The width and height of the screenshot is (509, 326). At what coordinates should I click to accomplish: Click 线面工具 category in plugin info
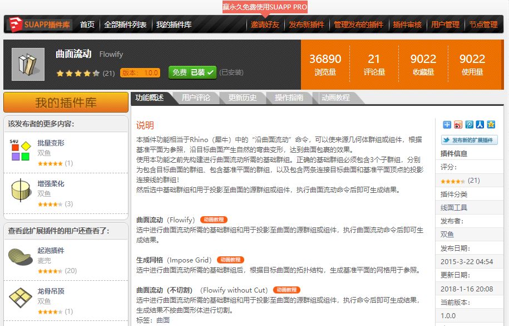(x=454, y=207)
